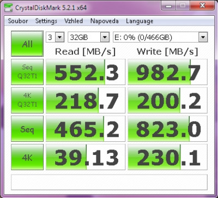This screenshot has width=218, height=198.
Task: Start the Seq Q32T1 benchmark
Action: click(27, 72)
